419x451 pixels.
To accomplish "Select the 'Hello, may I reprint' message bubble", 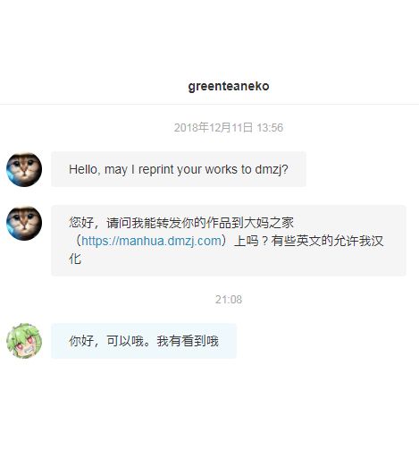I will coord(179,169).
